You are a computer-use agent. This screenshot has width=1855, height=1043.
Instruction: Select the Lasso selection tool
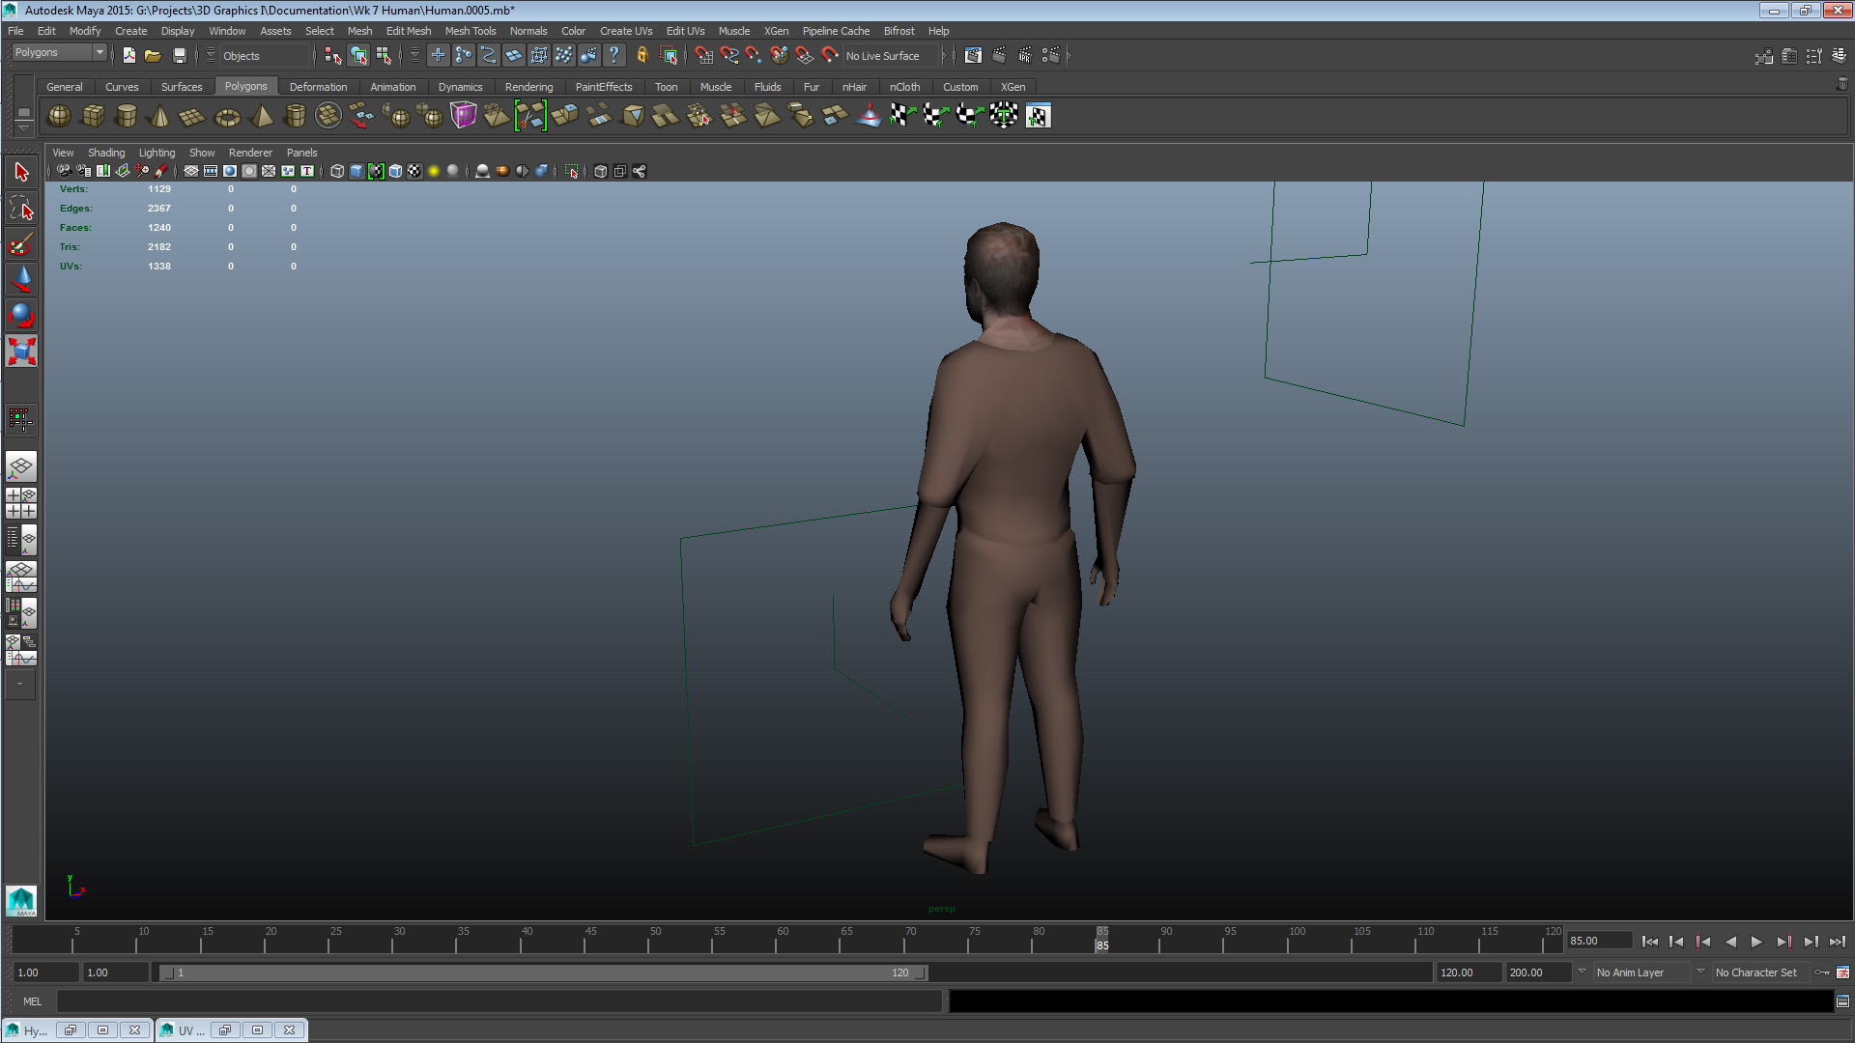pyautogui.click(x=21, y=208)
